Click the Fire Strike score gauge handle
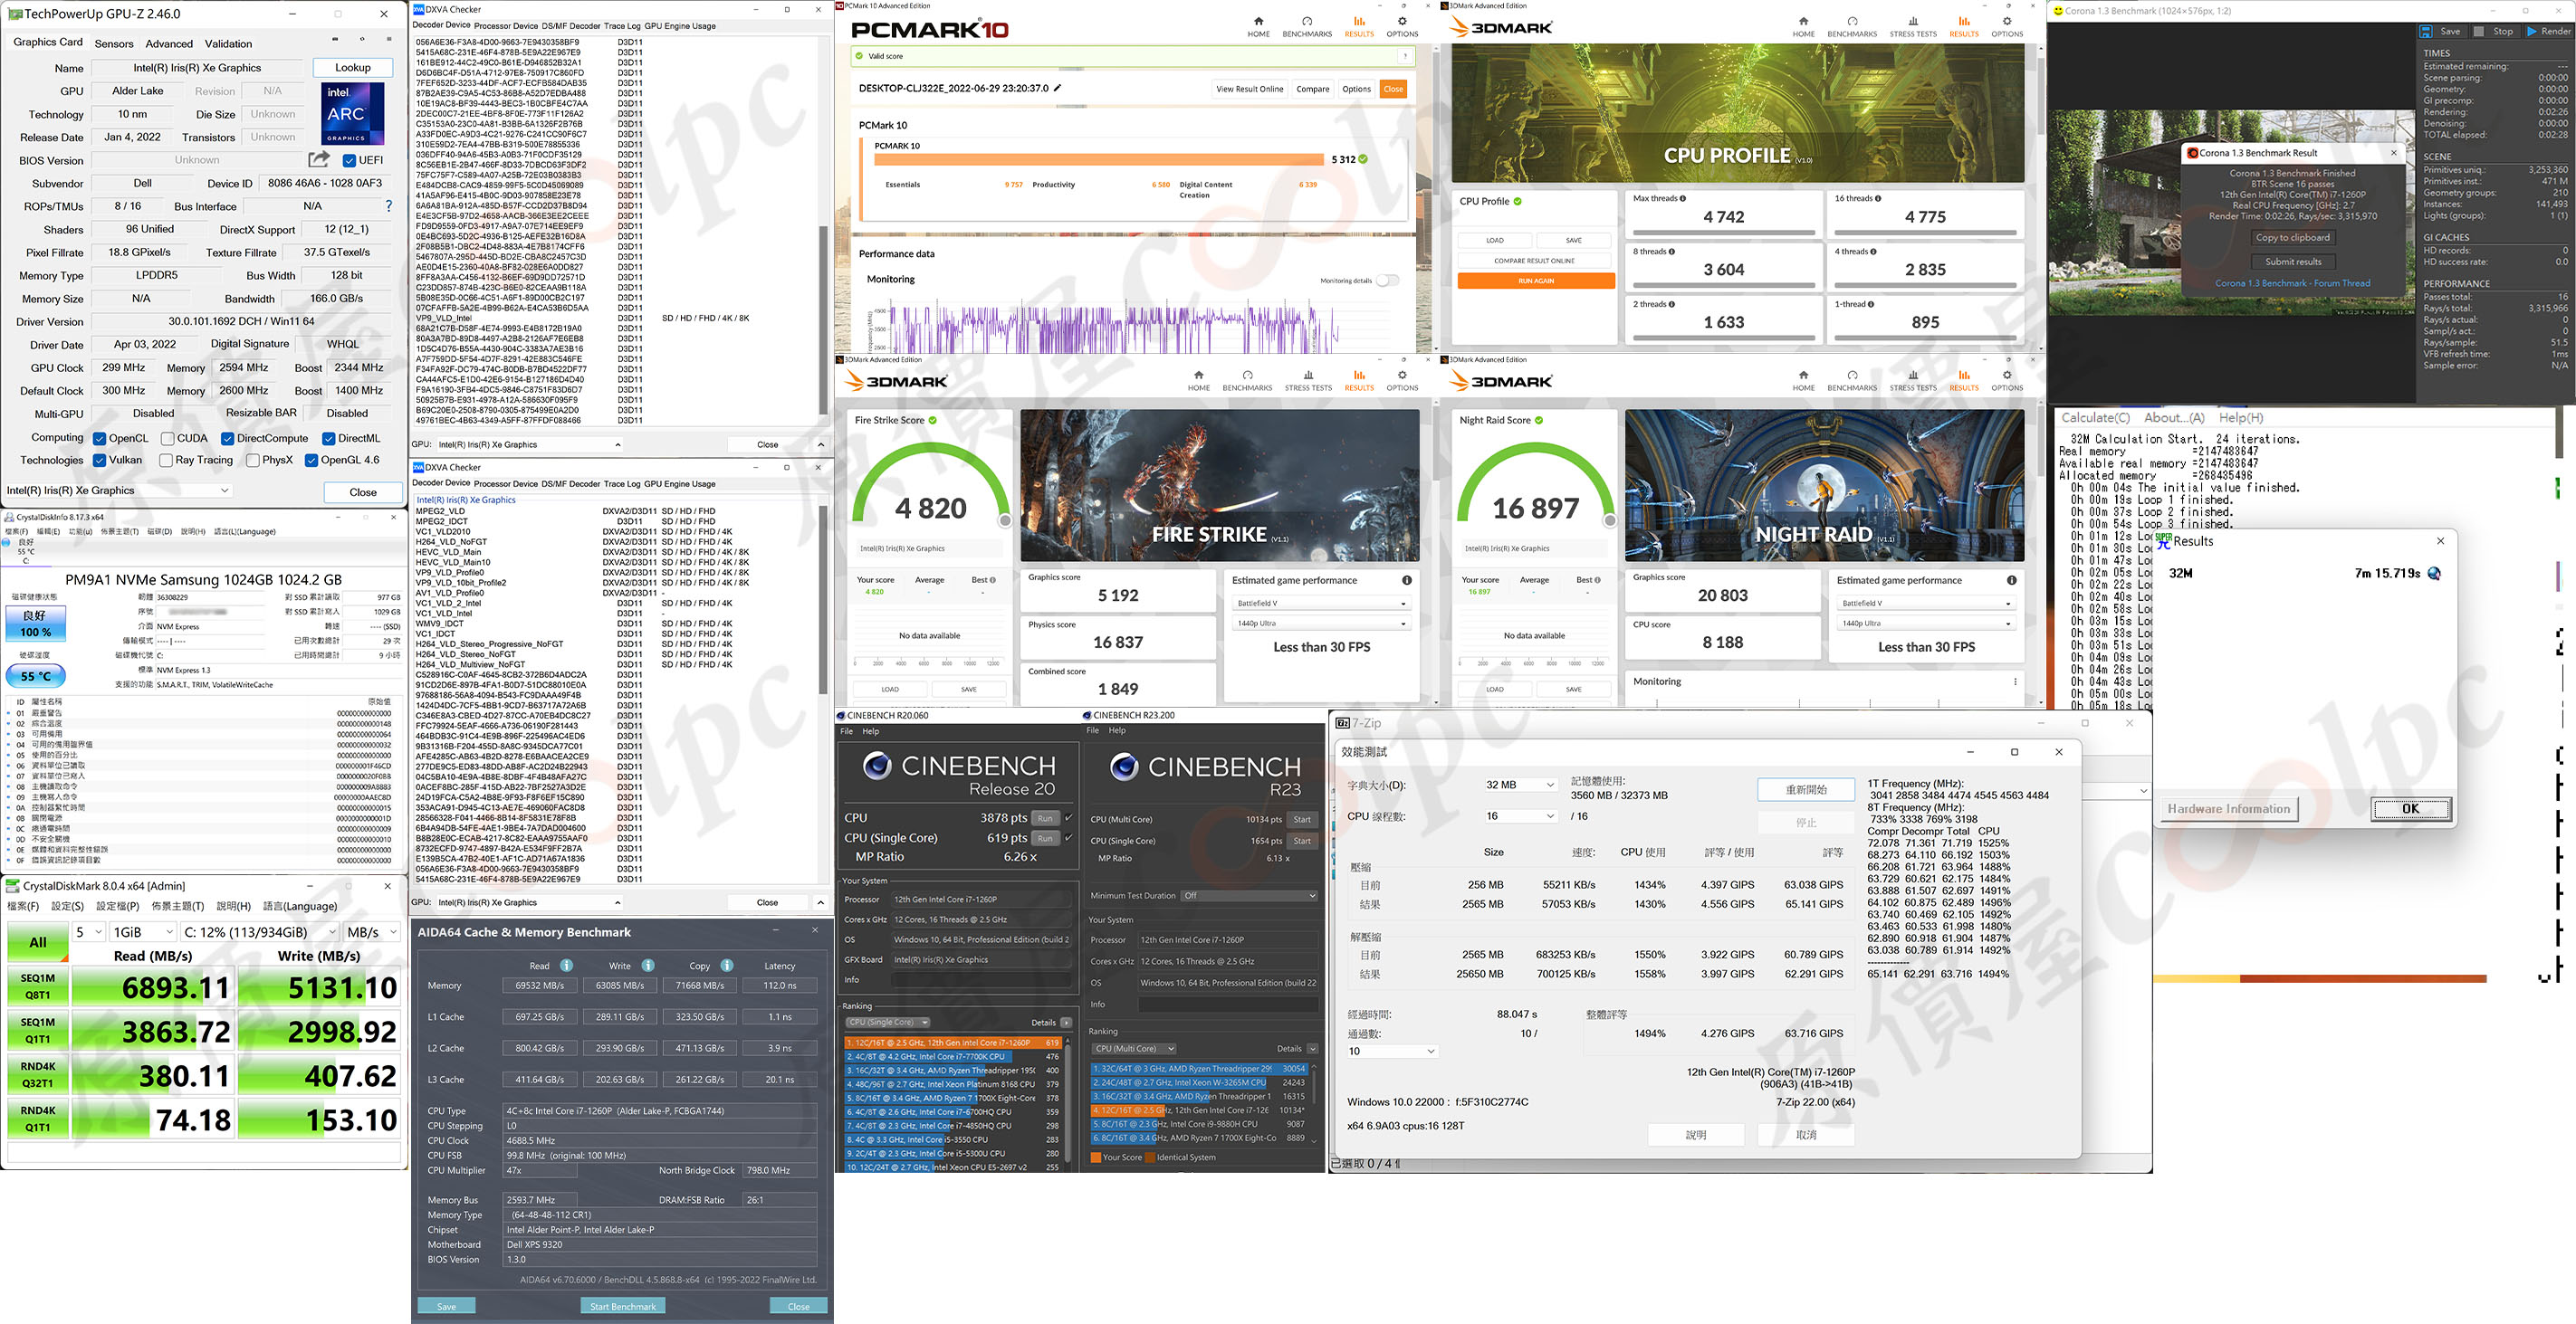 [1005, 520]
